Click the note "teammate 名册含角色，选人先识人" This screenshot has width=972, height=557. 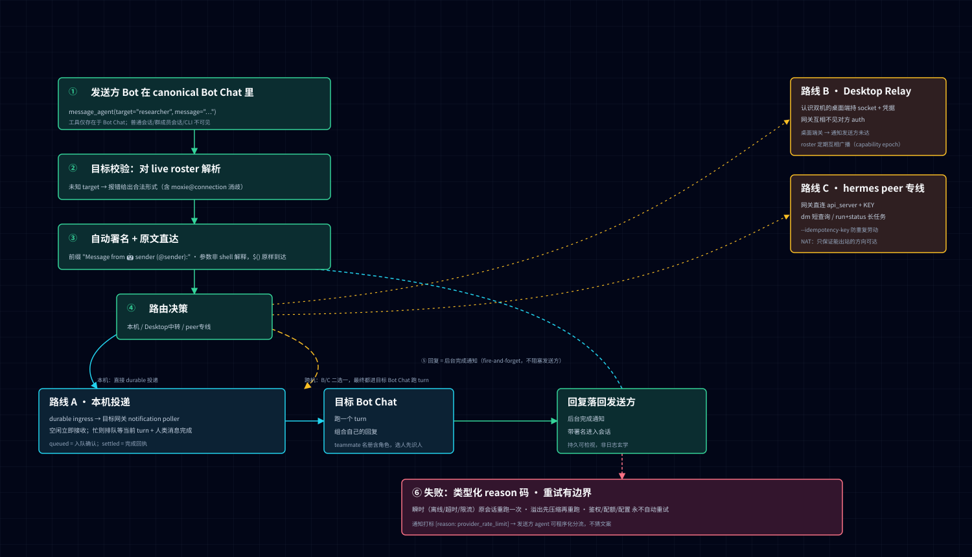click(378, 445)
